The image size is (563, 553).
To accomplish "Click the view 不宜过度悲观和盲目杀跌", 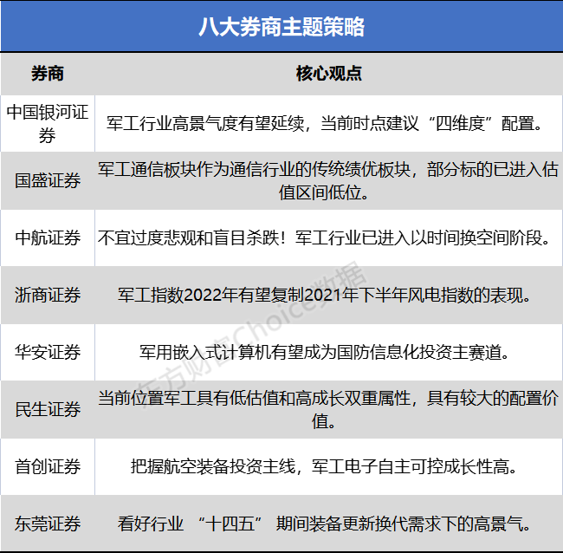I will 329,238.
